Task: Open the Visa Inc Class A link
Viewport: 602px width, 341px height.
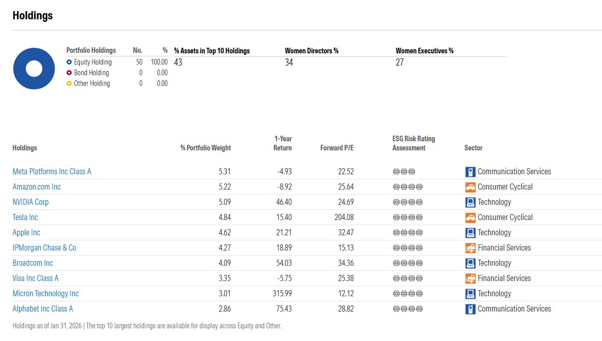Action: coord(35,278)
